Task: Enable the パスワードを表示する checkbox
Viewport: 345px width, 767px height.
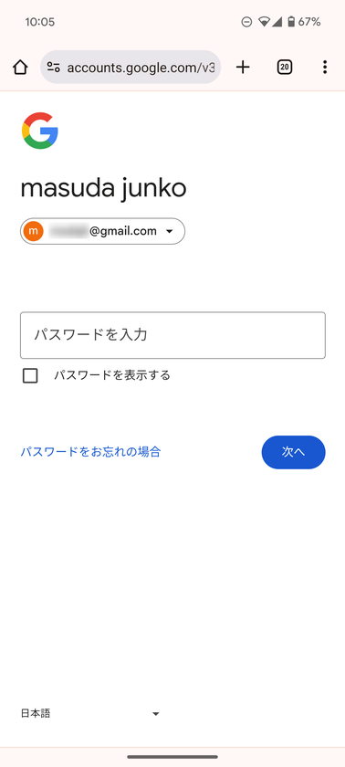Action: pos(30,375)
